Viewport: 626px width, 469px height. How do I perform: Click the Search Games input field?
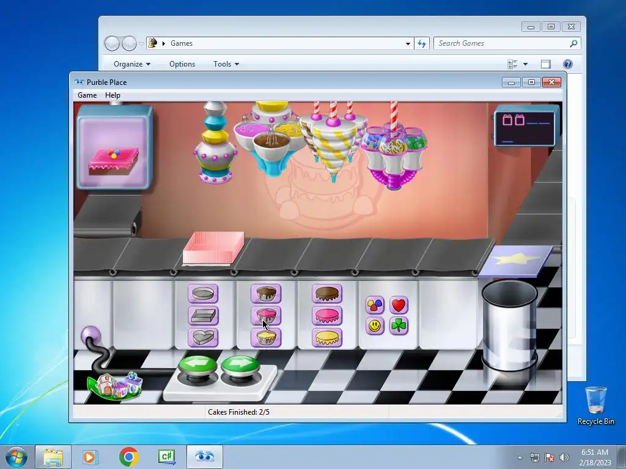coord(507,43)
